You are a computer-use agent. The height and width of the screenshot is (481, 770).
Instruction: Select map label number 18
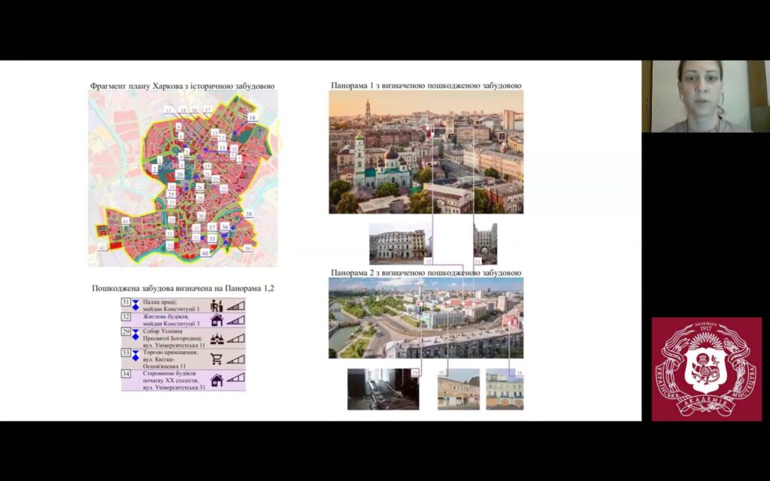coord(252,118)
